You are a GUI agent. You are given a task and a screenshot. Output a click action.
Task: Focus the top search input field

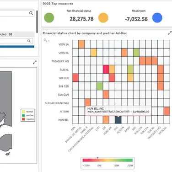coord(17,13)
